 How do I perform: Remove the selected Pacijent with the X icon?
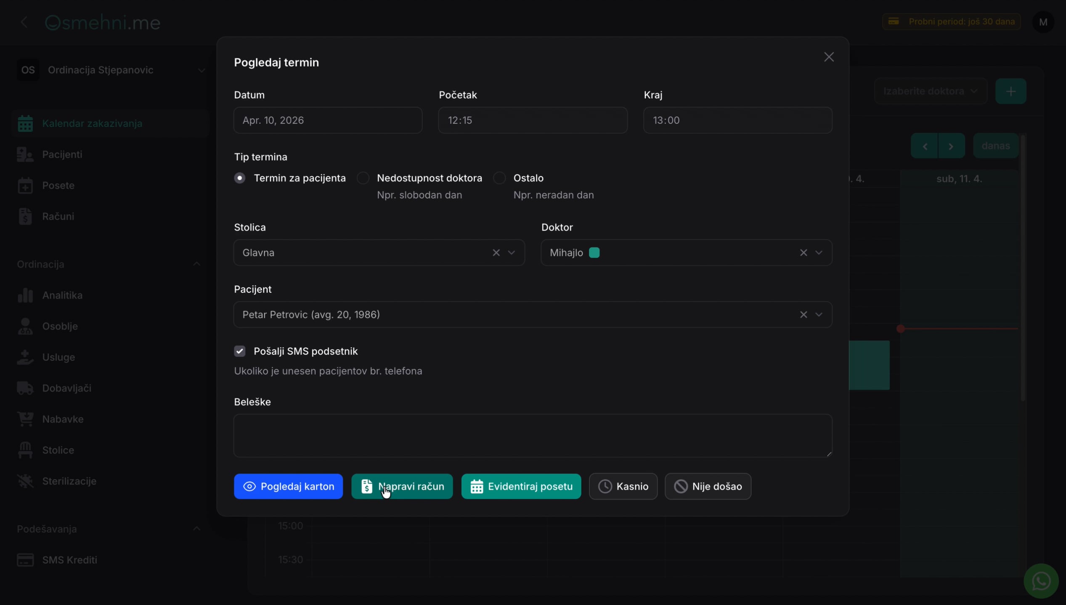pyautogui.click(x=803, y=315)
